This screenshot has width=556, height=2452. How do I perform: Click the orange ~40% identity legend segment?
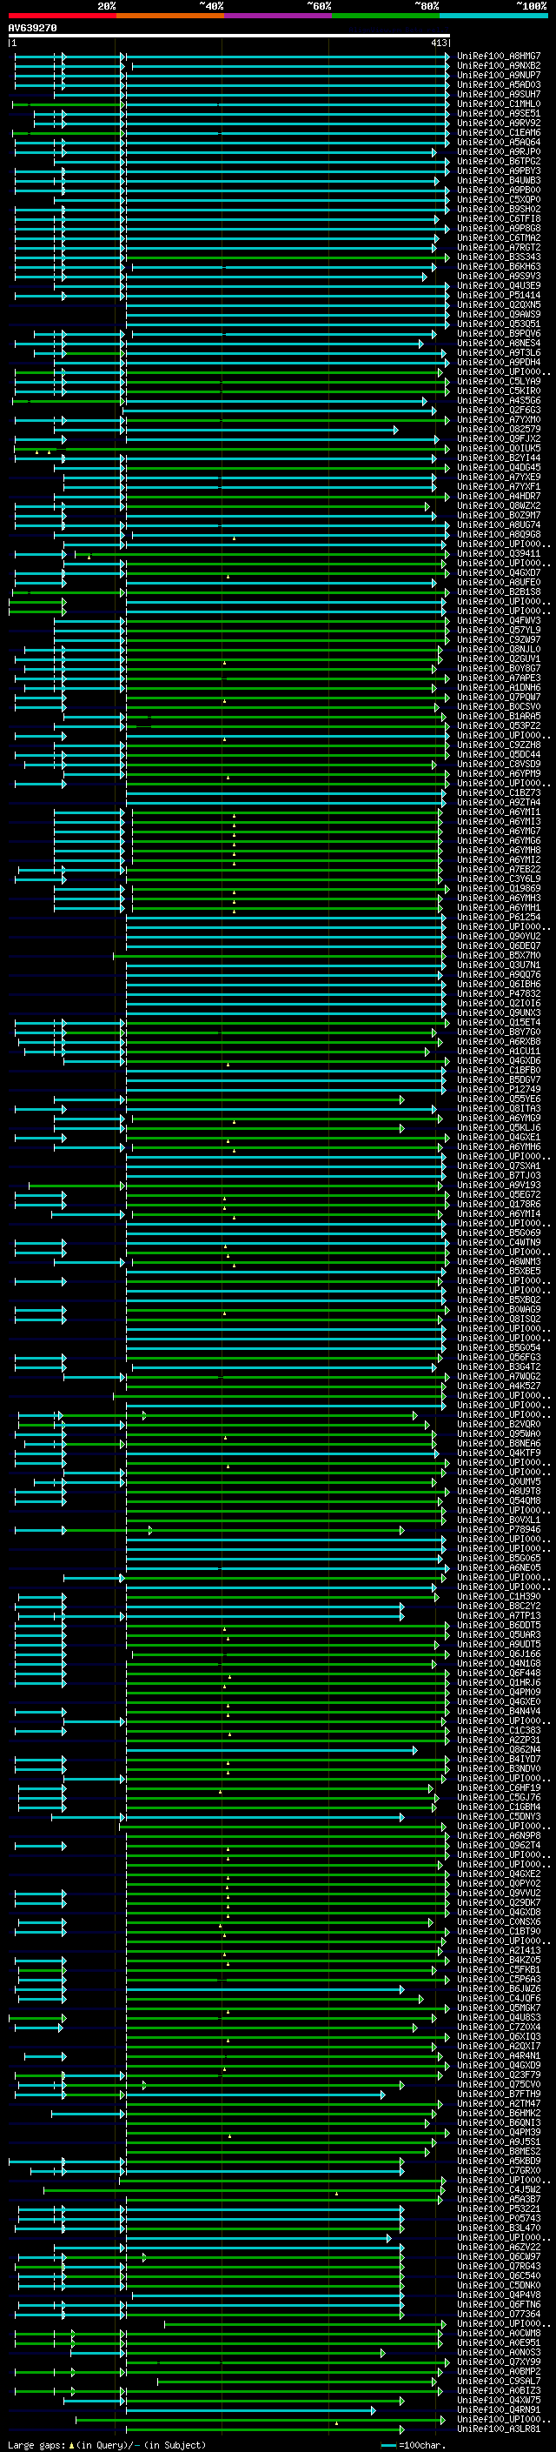click(x=170, y=16)
